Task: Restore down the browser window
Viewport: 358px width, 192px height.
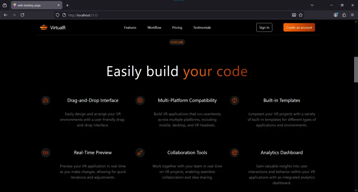Action: 342,5
